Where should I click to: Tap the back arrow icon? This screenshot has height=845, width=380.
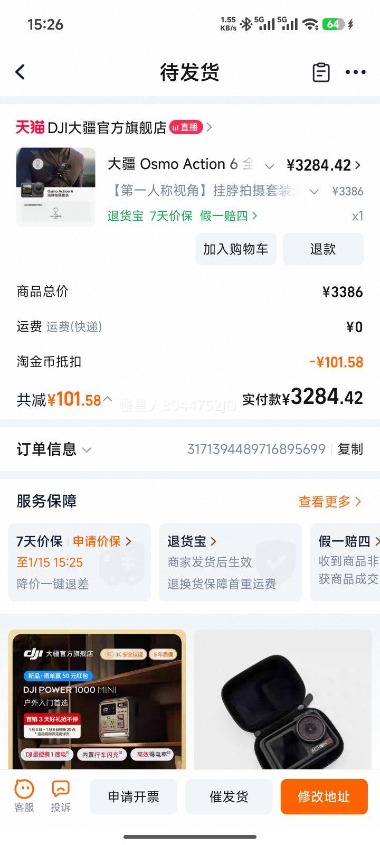pos(21,72)
